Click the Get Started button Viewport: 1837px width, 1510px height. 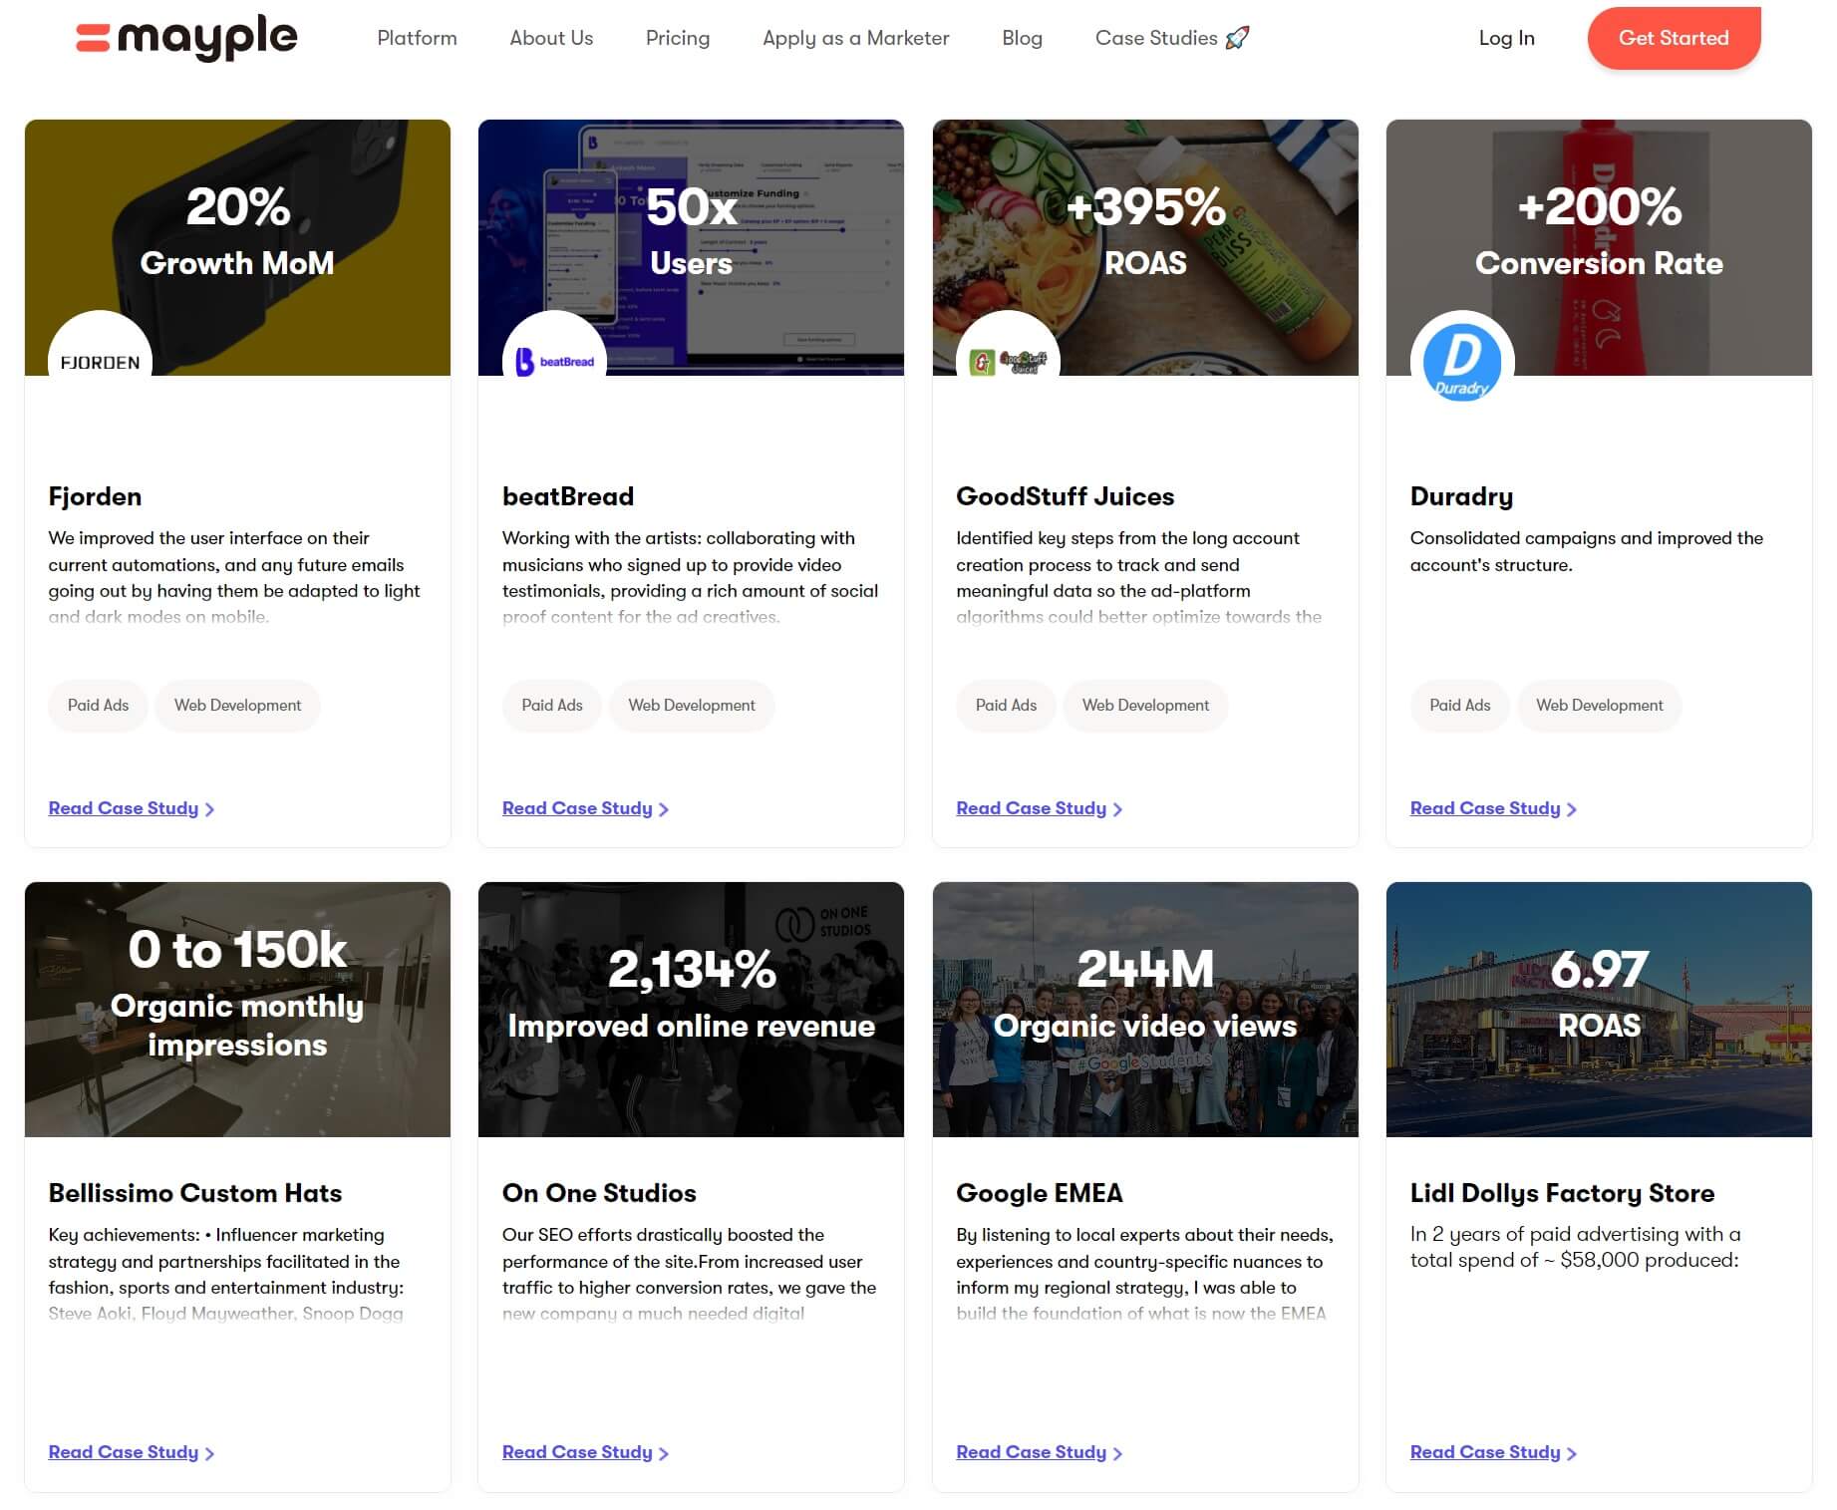[1674, 38]
